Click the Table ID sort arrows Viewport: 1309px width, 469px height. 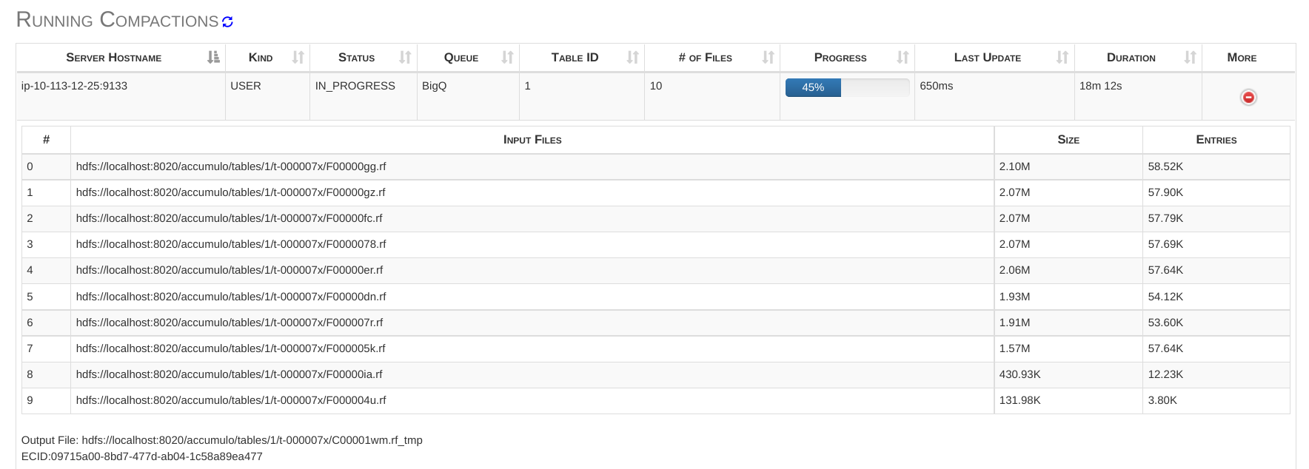pos(632,58)
